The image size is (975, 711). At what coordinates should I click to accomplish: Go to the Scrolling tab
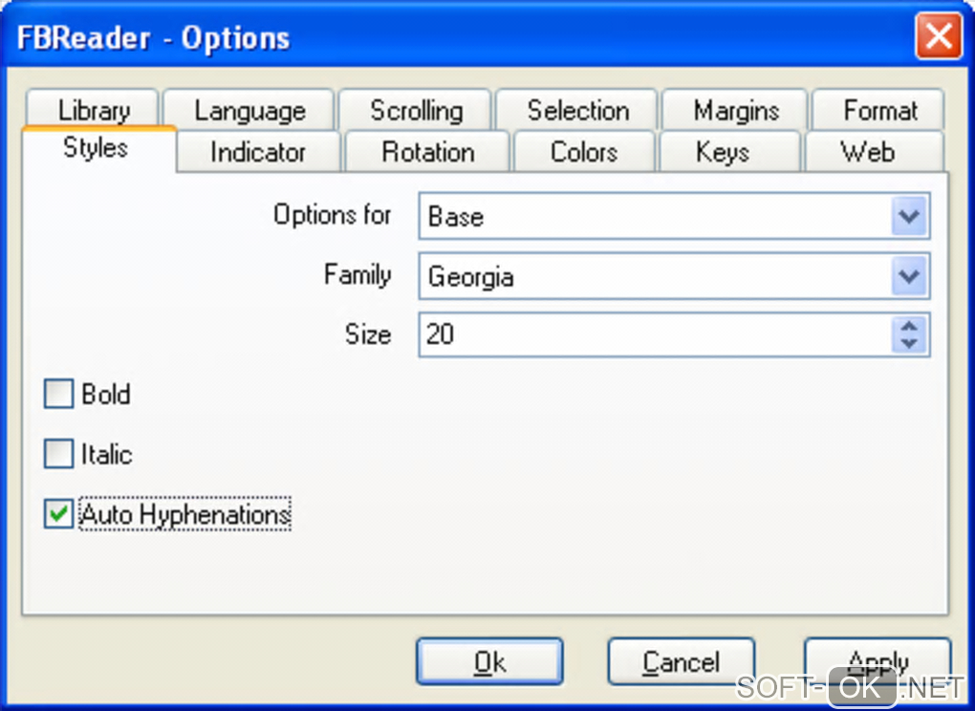point(416,111)
